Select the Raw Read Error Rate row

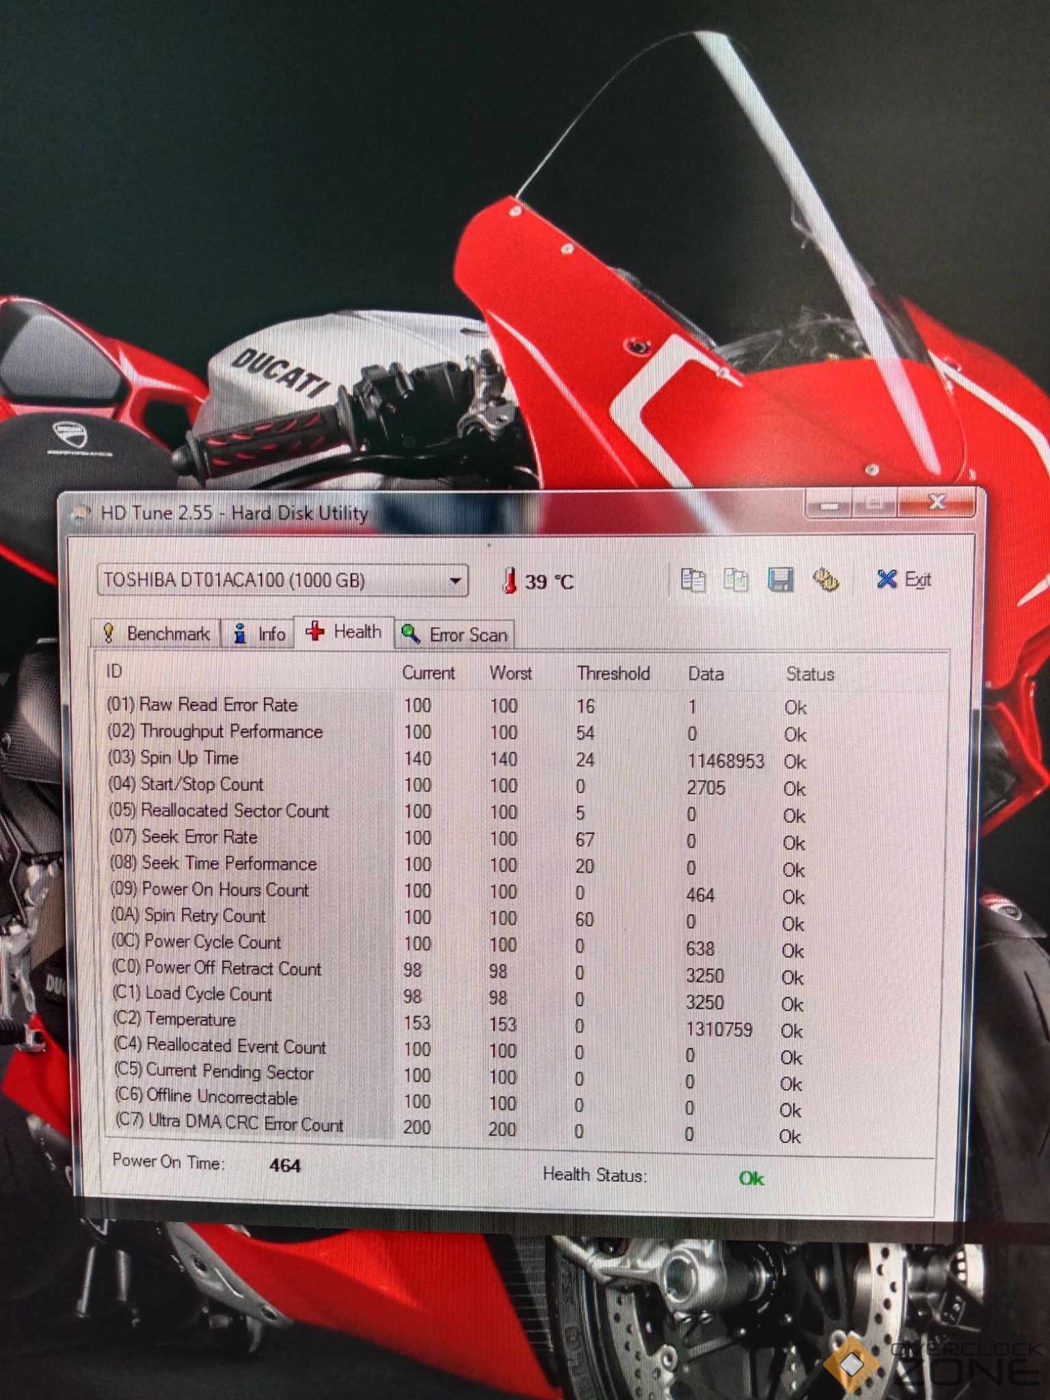click(457, 705)
